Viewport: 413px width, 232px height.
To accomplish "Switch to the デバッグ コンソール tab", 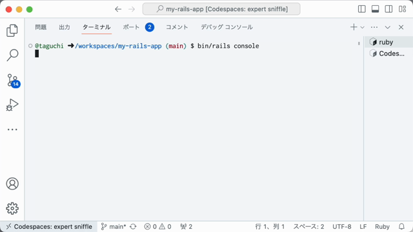I will click(227, 27).
